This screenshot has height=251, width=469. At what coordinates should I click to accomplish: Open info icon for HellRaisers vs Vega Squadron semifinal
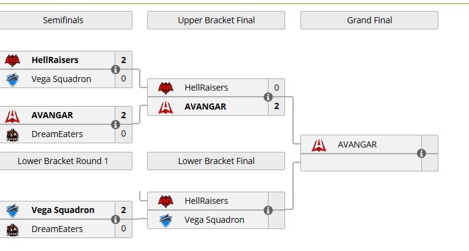(x=115, y=69)
